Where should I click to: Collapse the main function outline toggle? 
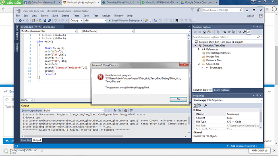[37, 42]
